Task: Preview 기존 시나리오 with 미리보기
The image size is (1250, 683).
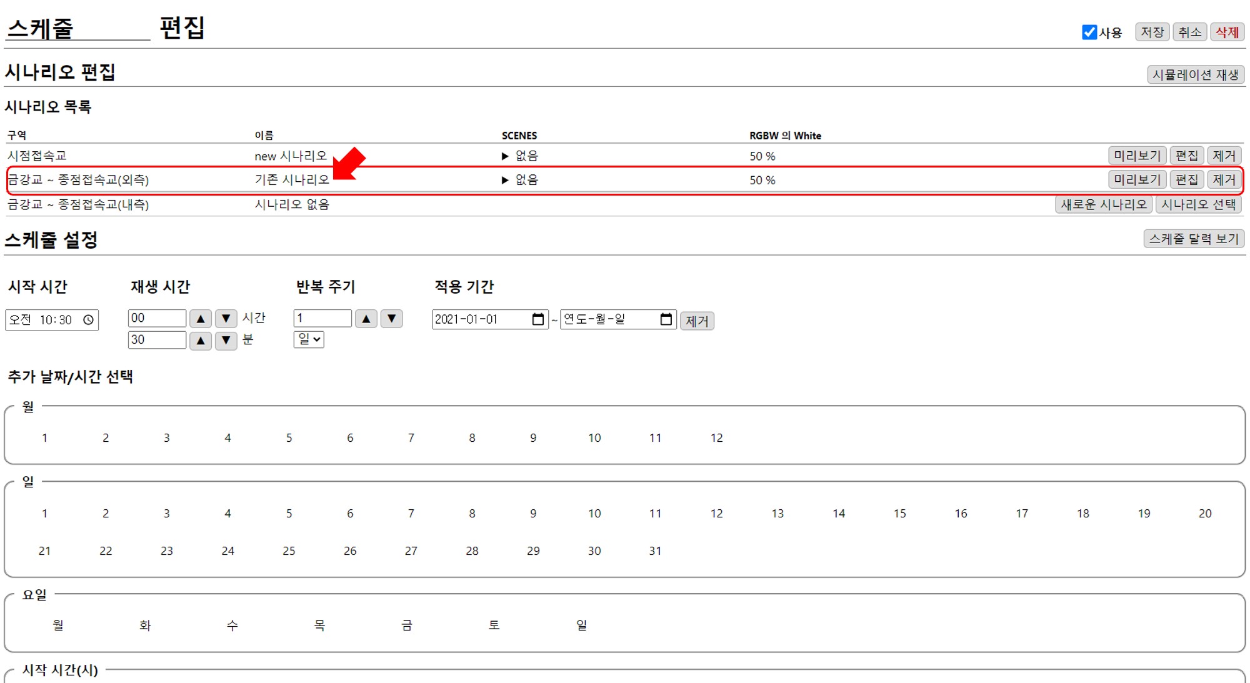Action: point(1137,180)
